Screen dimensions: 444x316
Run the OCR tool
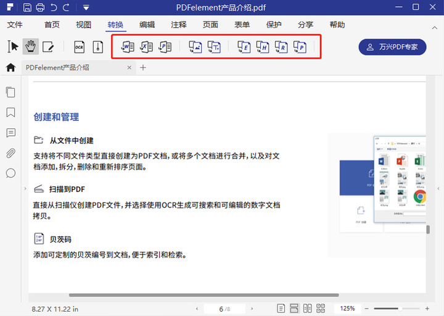point(79,47)
